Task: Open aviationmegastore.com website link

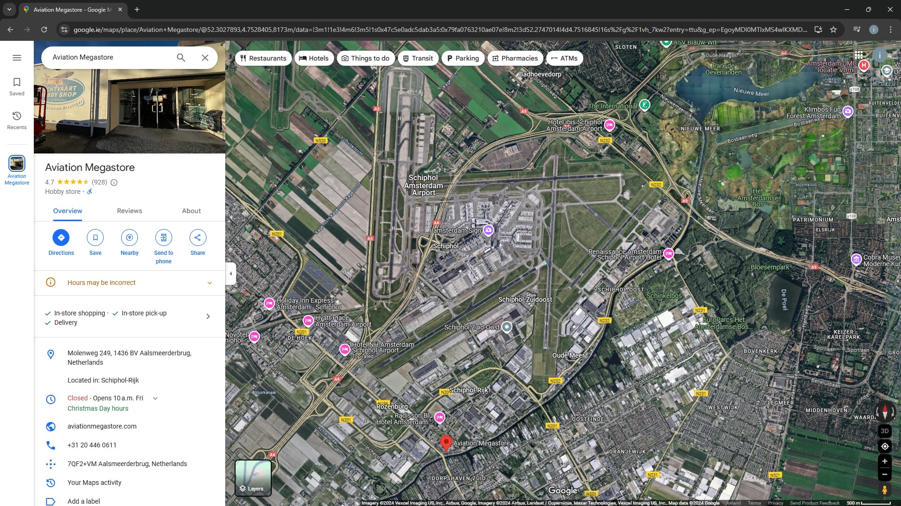Action: (x=102, y=427)
